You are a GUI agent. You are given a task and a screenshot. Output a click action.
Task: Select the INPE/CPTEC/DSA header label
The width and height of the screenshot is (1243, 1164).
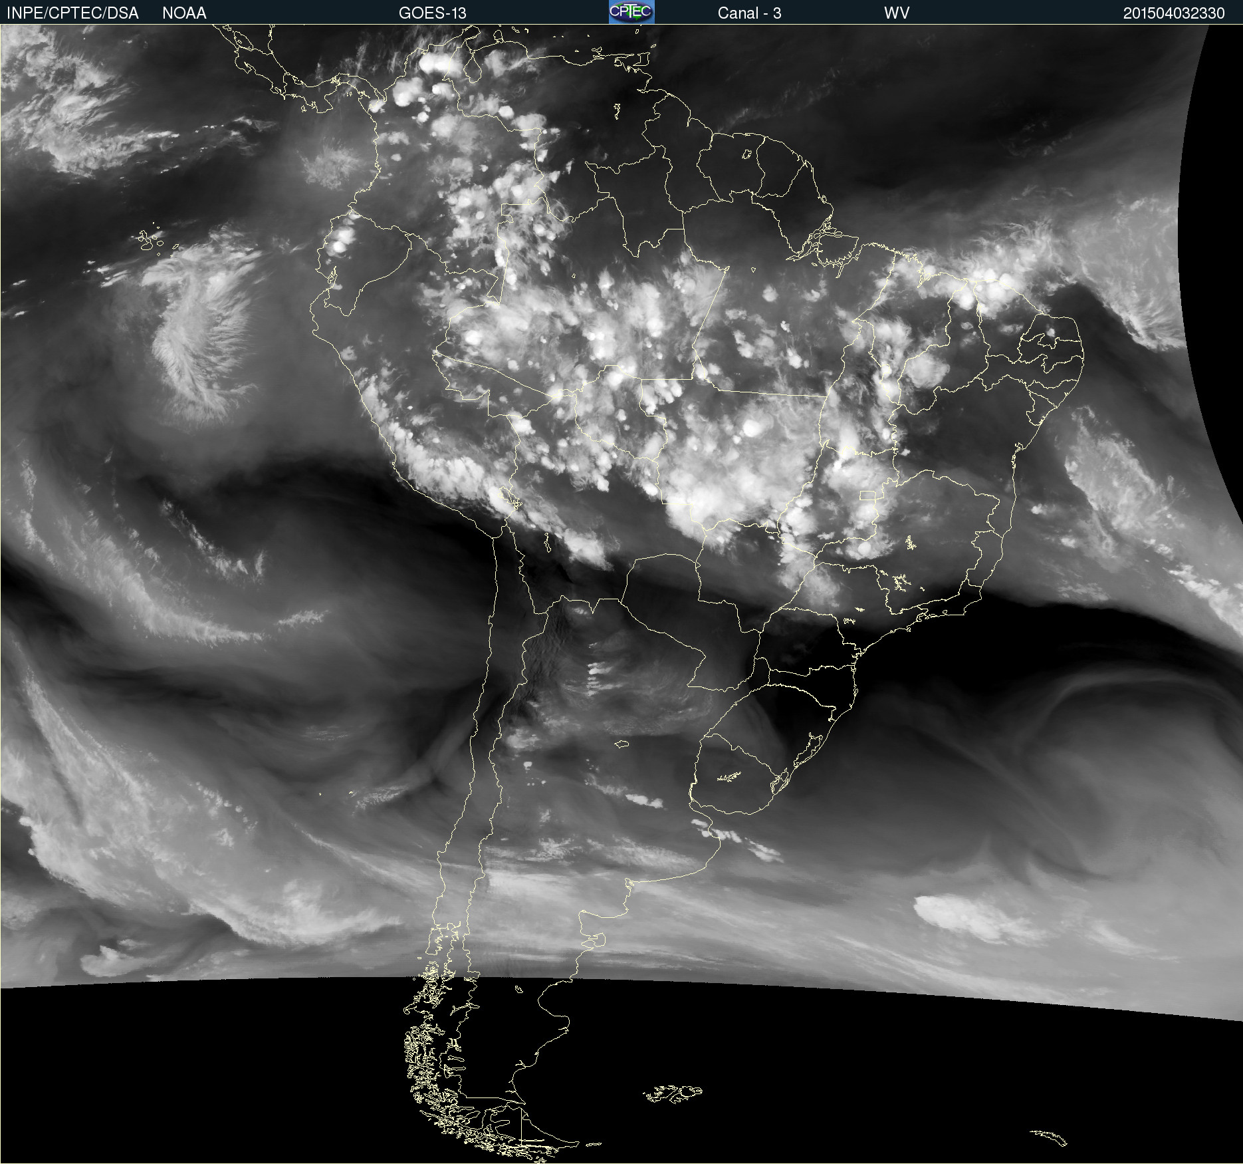click(72, 13)
